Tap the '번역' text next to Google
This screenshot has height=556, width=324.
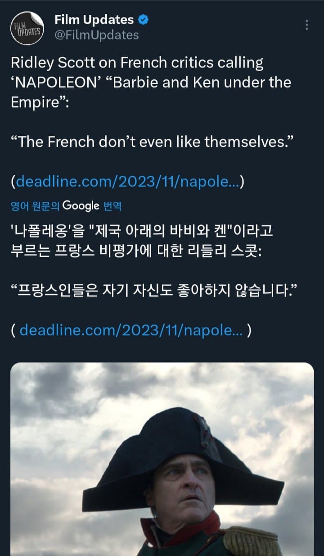pyautogui.click(x=112, y=206)
